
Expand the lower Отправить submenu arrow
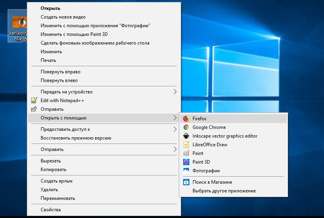pos(175,149)
